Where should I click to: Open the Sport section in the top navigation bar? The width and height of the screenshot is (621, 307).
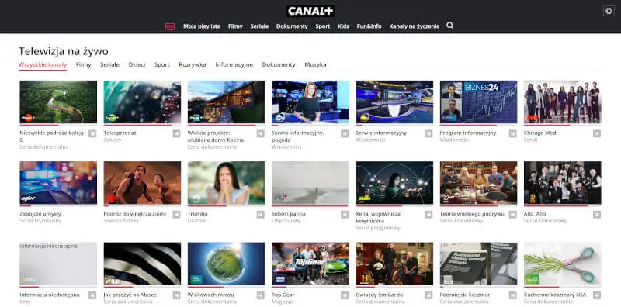tap(323, 26)
